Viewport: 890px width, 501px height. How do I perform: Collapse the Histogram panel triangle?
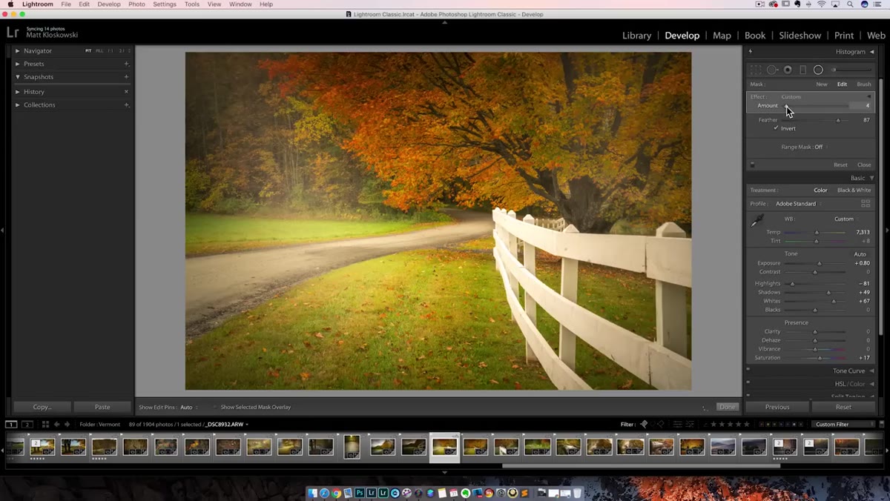pos(872,51)
